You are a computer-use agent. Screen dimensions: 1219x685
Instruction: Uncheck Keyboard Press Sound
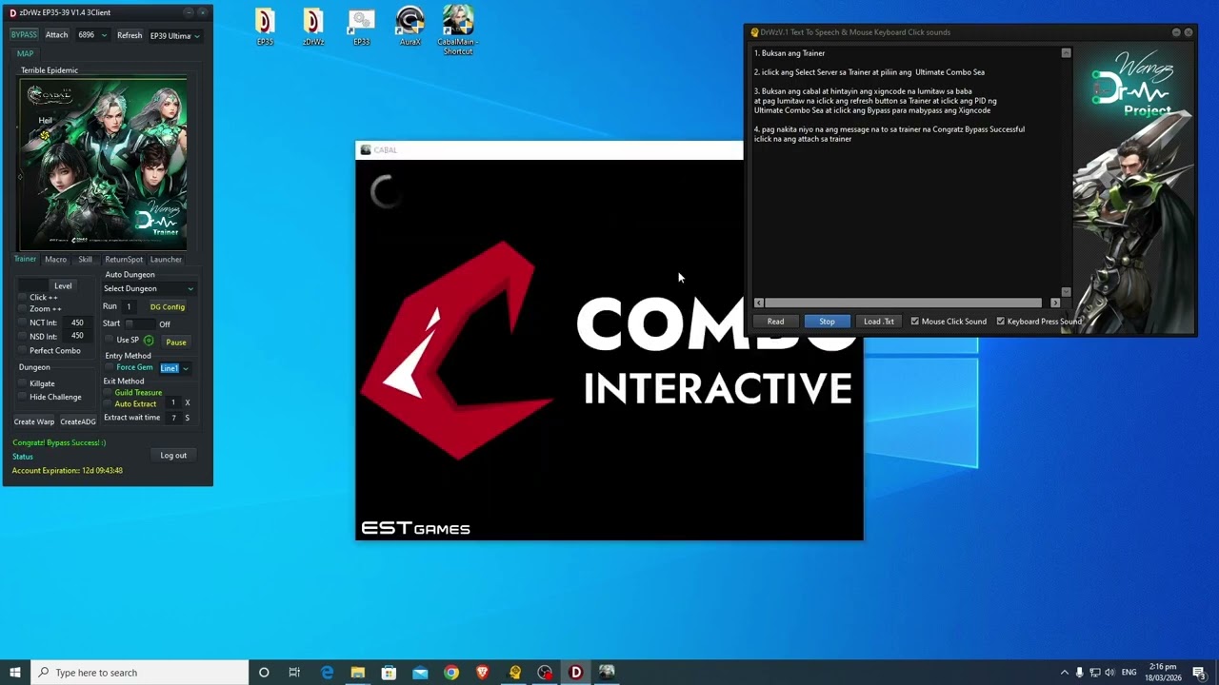1001,322
